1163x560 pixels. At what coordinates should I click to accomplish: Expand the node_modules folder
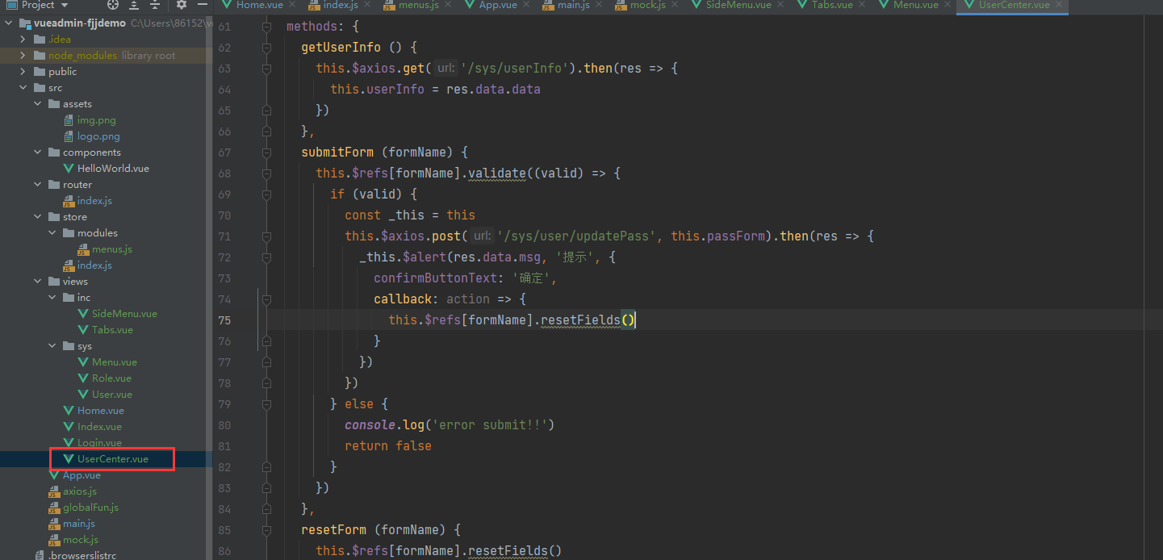[23, 56]
